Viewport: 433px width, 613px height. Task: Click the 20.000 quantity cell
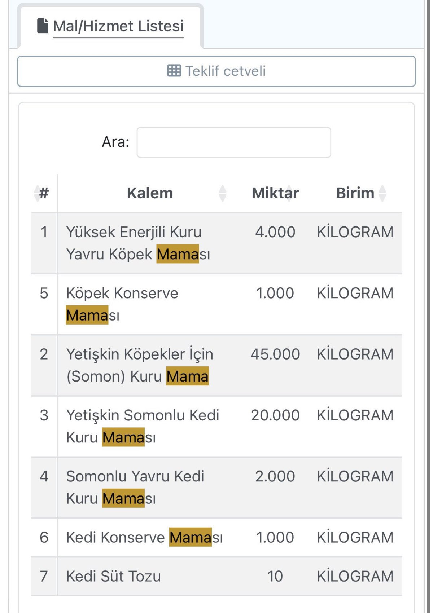[x=275, y=415]
